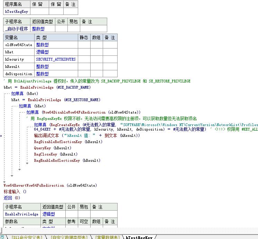This screenshot has height=239, width=258.
Task: Select the dwDisposition variable name cell
Action: pos(19,74)
